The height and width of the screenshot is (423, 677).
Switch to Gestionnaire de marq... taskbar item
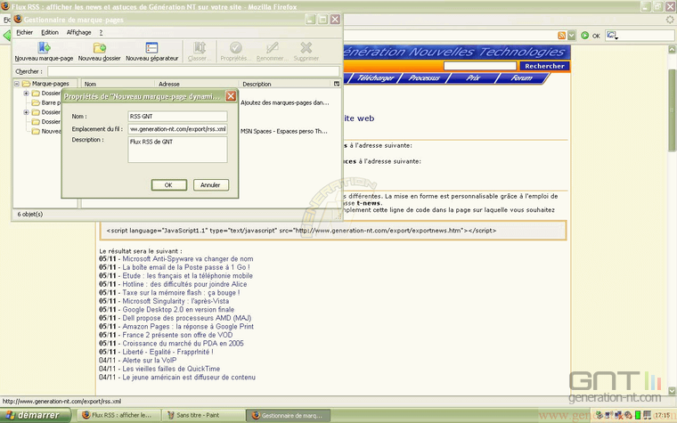pyautogui.click(x=289, y=415)
